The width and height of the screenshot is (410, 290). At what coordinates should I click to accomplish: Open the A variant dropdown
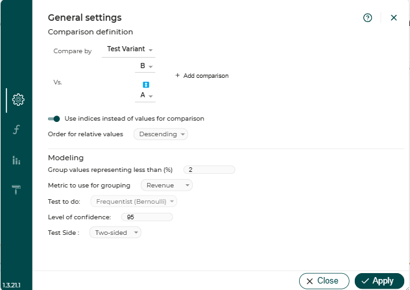tap(145, 96)
